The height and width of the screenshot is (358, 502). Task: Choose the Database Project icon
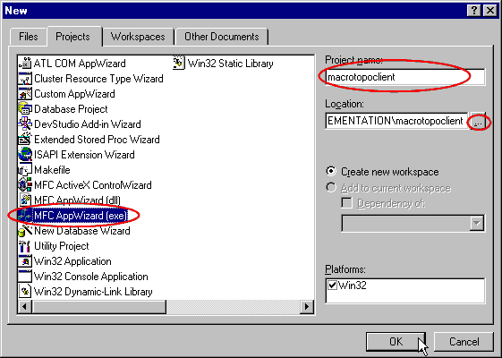tap(25, 109)
